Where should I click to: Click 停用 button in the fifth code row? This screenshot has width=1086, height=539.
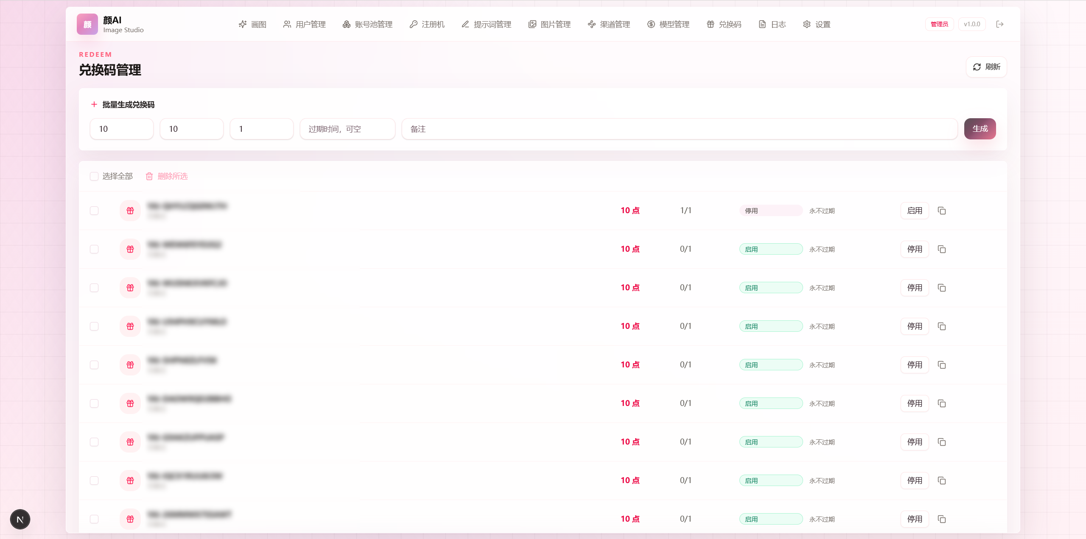tap(915, 365)
